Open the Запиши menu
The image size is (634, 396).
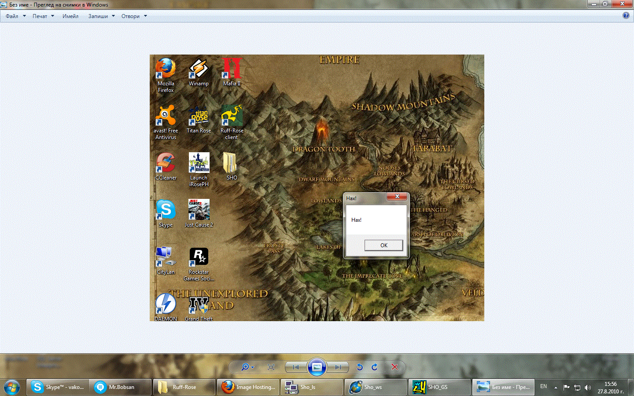(101, 16)
